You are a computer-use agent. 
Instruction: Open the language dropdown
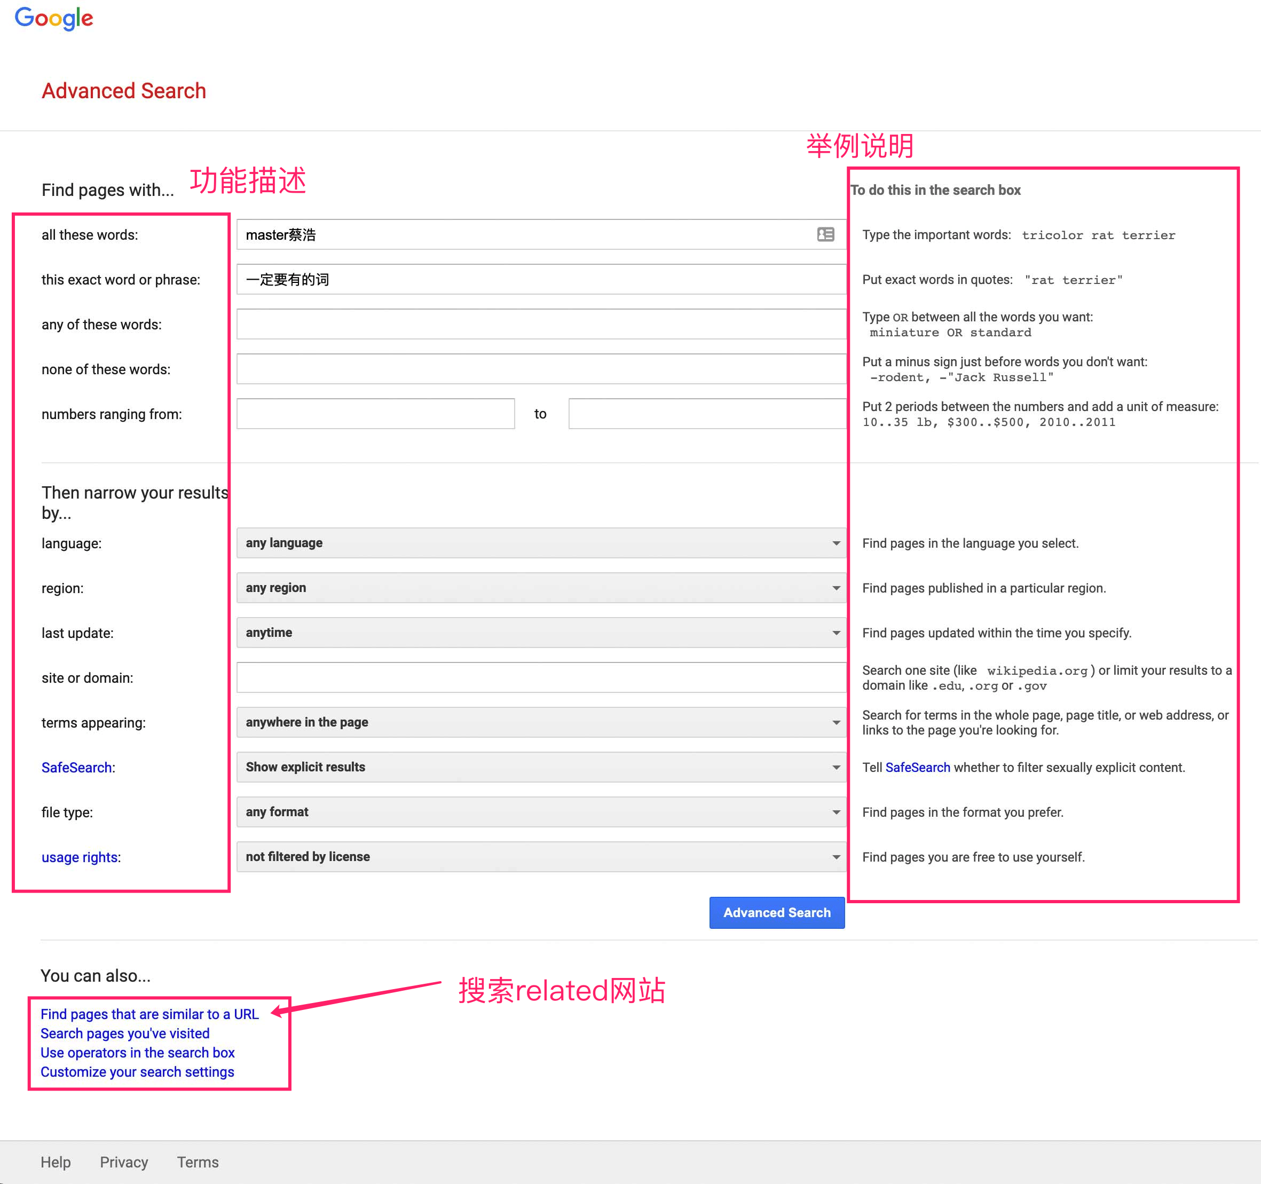click(541, 543)
